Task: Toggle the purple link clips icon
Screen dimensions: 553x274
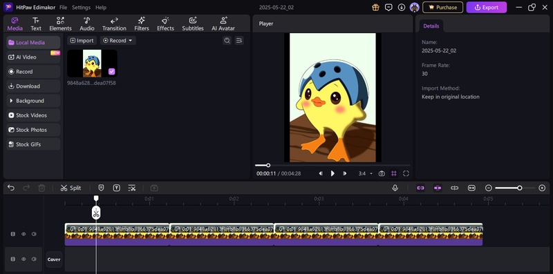Action: [x=420, y=188]
